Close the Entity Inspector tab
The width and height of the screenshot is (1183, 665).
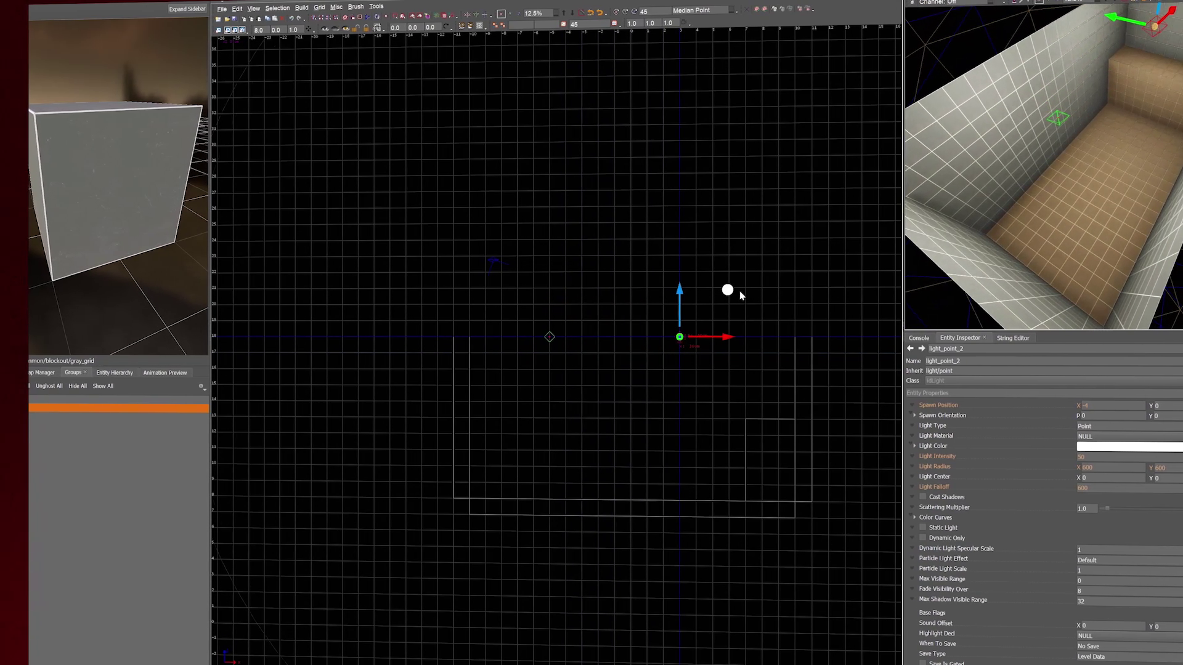tap(985, 337)
